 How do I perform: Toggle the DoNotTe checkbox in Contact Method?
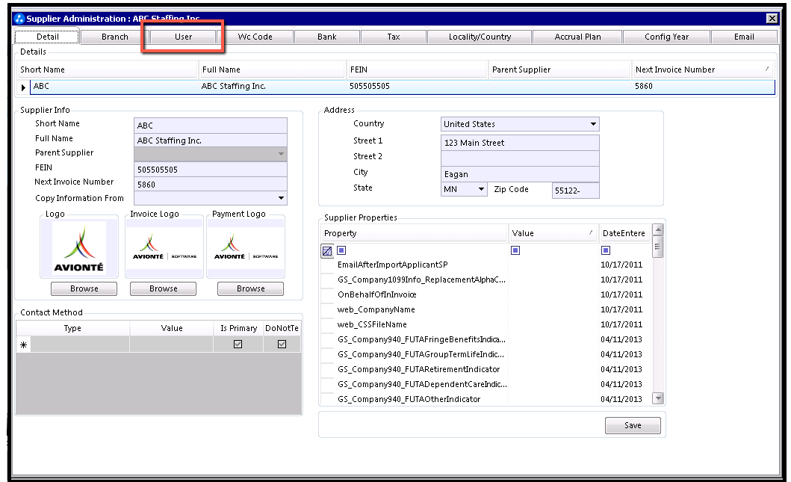(x=282, y=344)
